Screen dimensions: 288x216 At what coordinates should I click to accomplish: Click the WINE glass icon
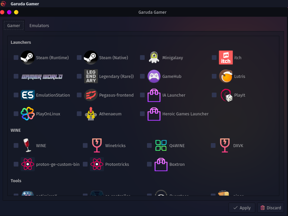27,145
